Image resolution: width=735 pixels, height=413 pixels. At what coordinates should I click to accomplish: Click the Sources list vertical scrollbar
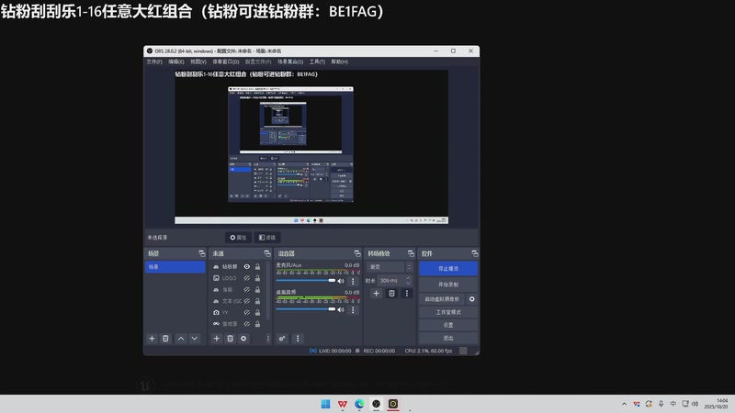(268, 290)
